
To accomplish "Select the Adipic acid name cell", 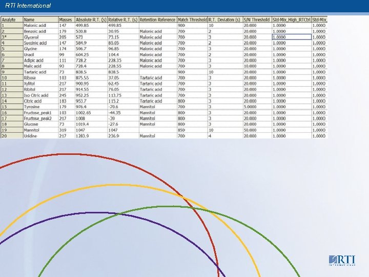I will click(40, 61).
